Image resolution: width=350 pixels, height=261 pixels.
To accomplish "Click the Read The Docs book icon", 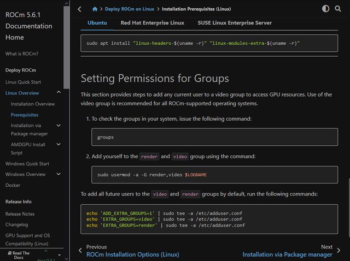I will [10, 253].
